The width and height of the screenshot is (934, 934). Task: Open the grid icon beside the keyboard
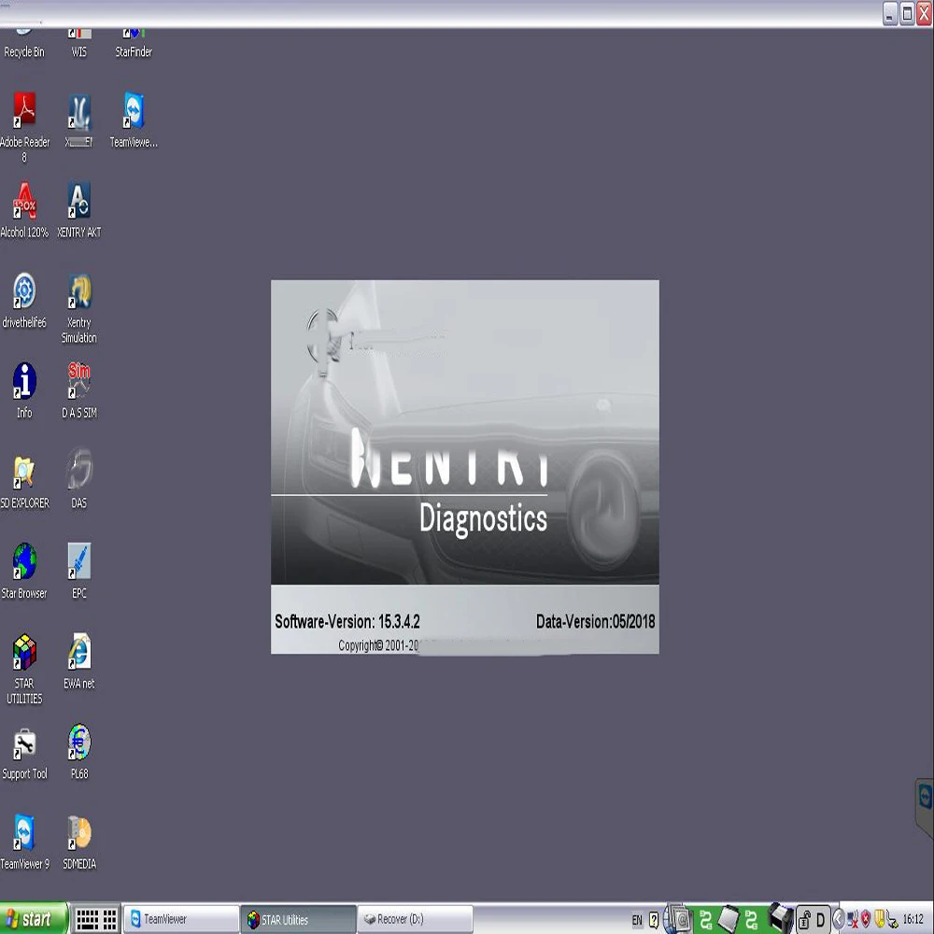point(109,920)
